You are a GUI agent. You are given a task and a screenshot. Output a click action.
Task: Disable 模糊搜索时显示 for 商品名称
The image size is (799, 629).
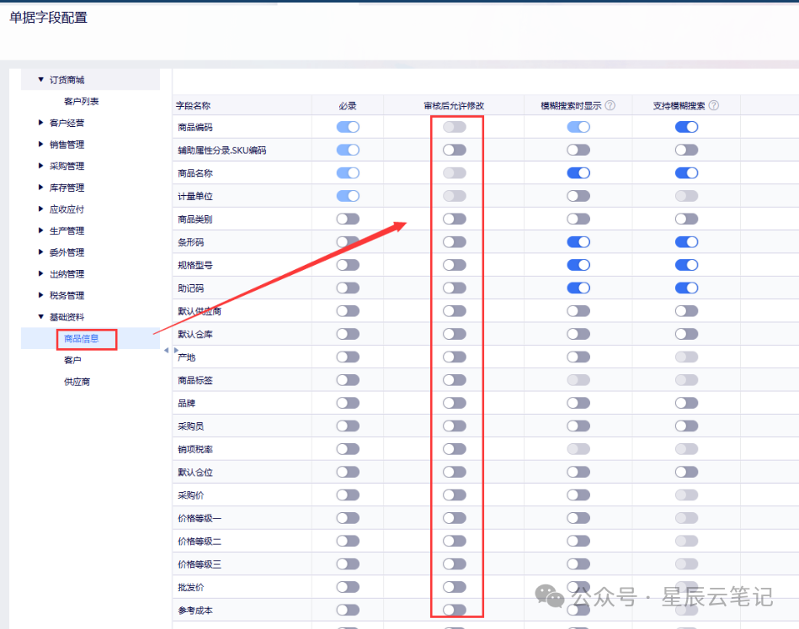point(578,173)
